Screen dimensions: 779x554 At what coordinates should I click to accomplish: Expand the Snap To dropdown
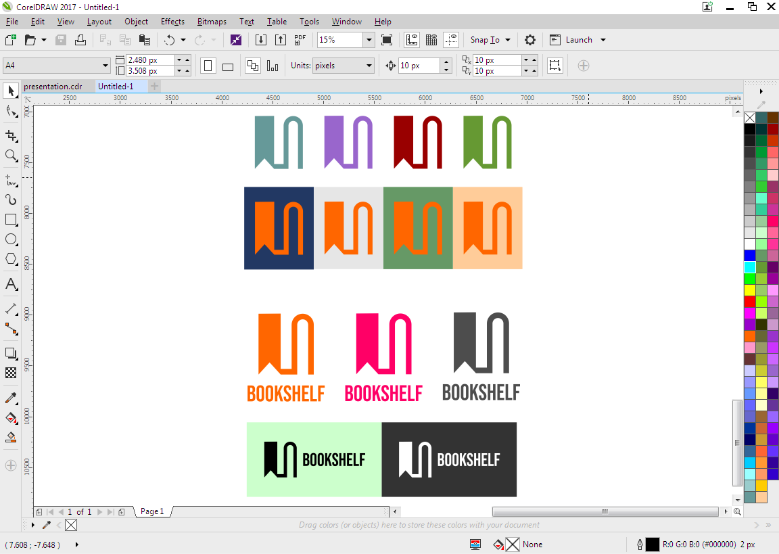coord(508,40)
